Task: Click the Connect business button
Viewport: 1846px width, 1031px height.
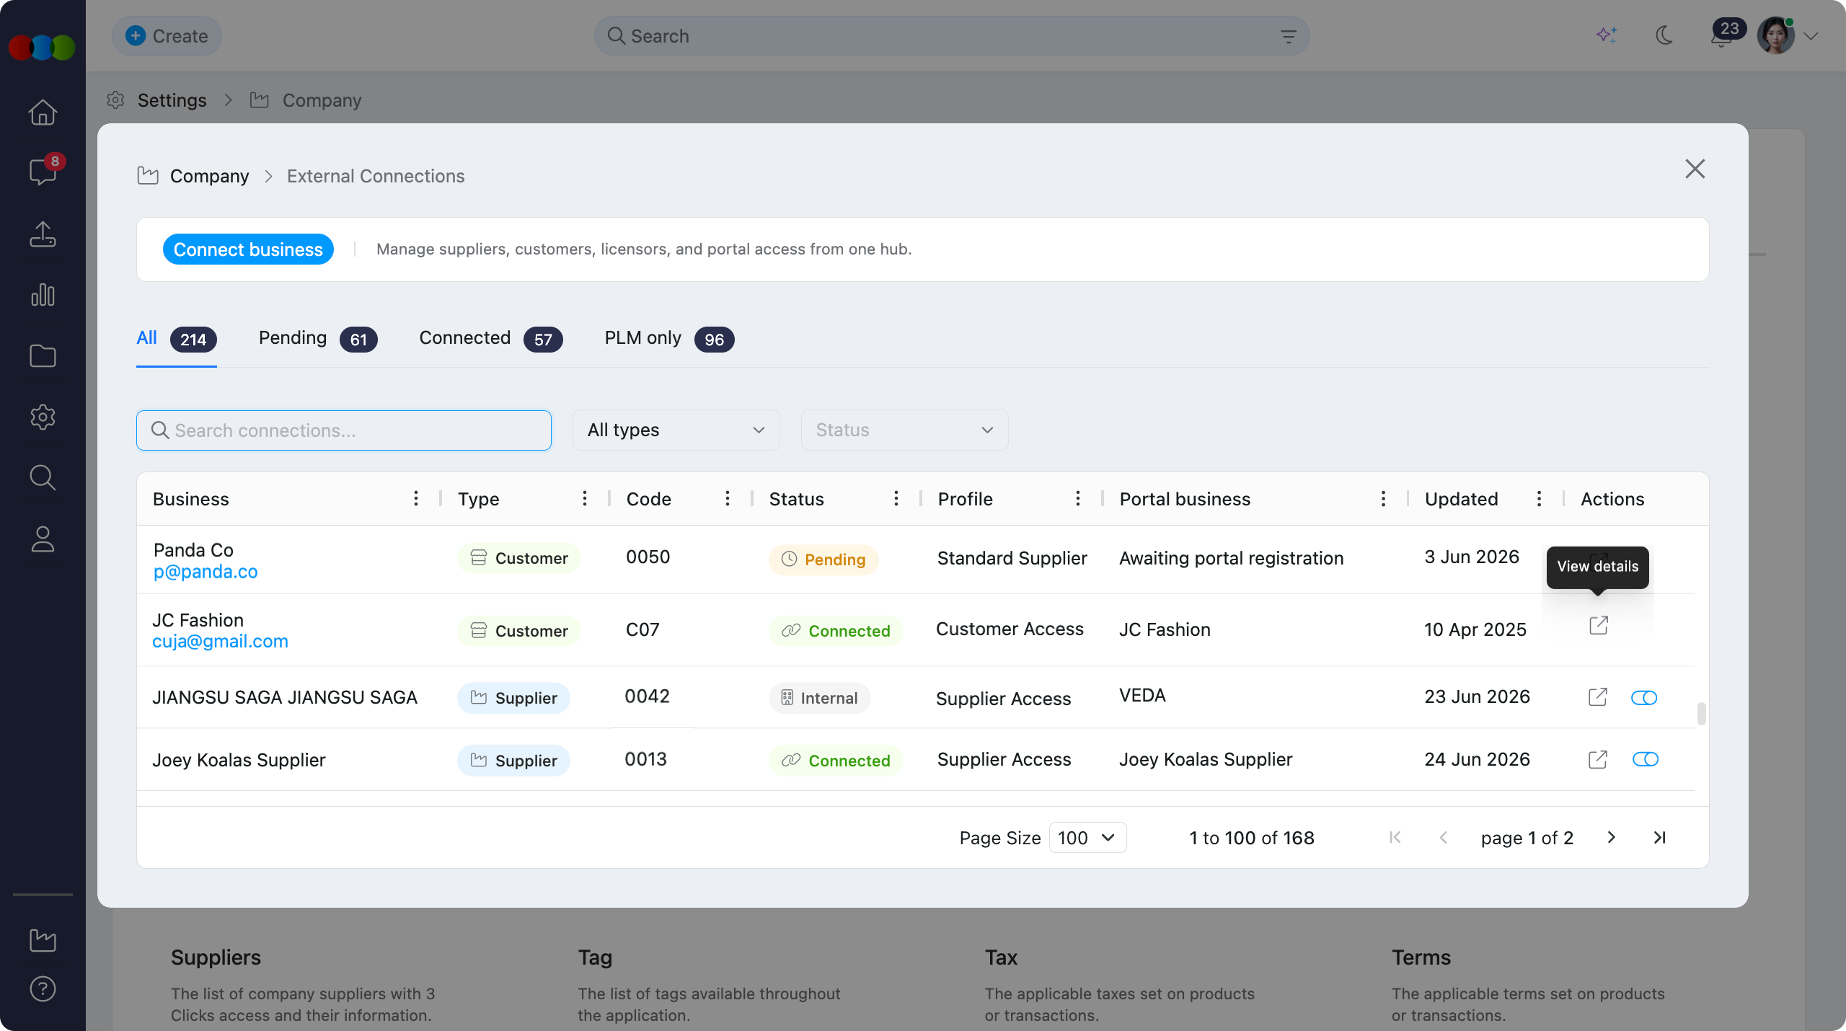Action: coord(248,249)
